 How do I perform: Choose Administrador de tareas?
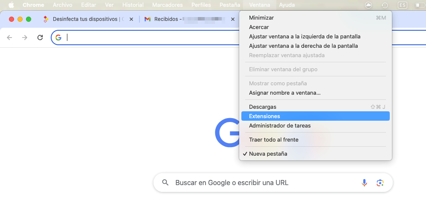point(280,125)
